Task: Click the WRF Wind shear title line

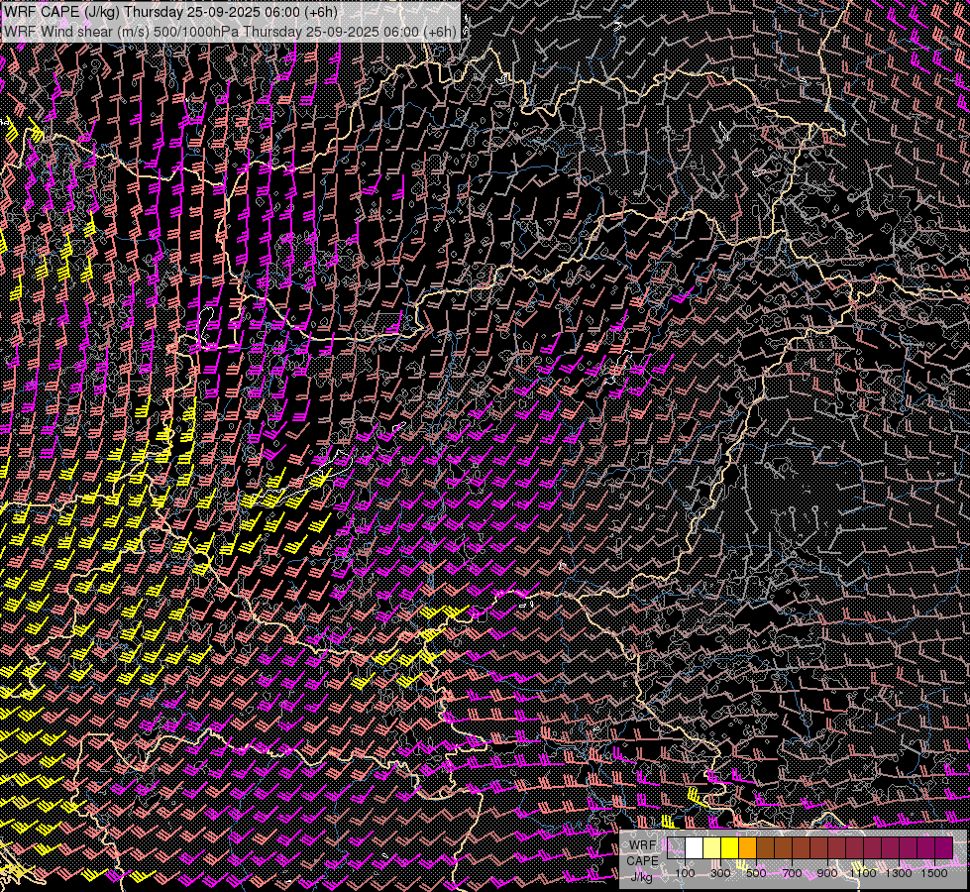Action: 230,31
